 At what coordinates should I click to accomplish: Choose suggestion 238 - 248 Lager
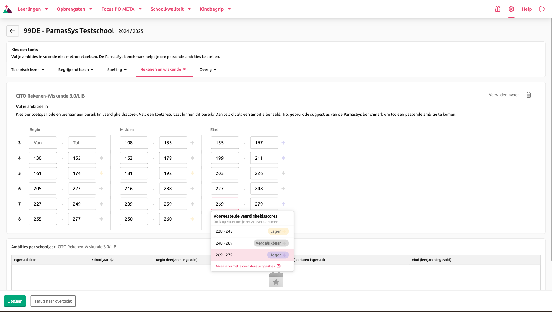click(252, 231)
